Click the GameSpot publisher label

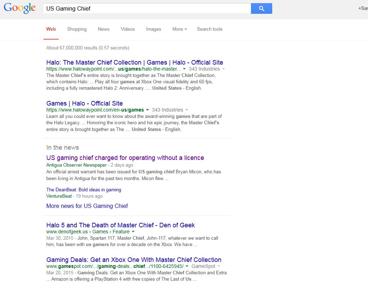pyautogui.click(x=203, y=267)
